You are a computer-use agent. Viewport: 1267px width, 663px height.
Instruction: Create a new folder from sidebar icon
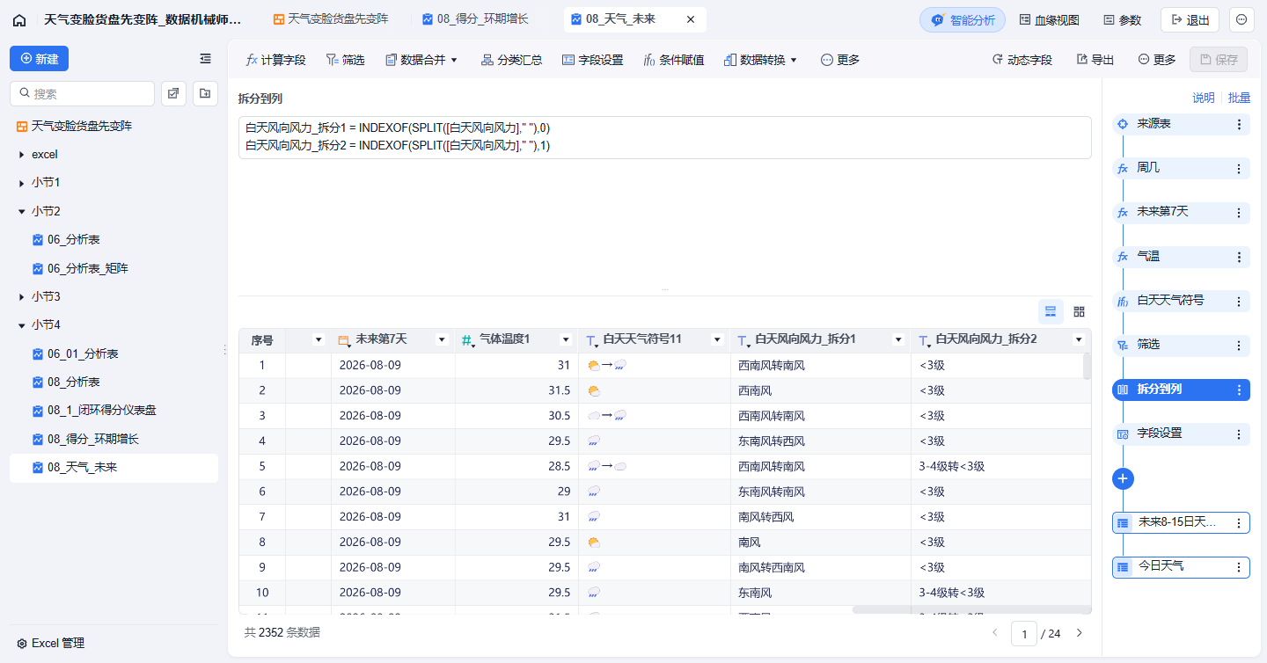206,93
